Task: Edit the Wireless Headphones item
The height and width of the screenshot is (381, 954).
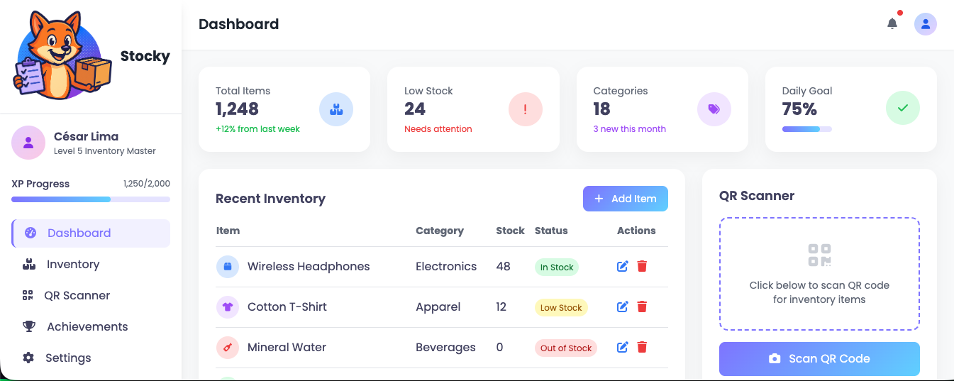Action: (623, 267)
